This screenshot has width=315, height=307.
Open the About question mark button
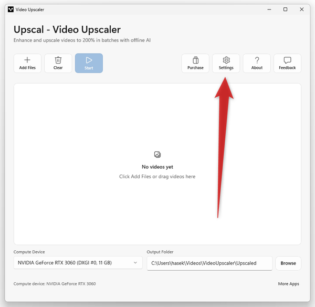coord(257,64)
